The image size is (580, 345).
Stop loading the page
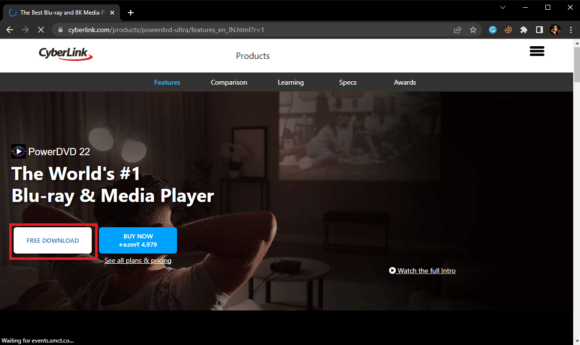(41, 30)
